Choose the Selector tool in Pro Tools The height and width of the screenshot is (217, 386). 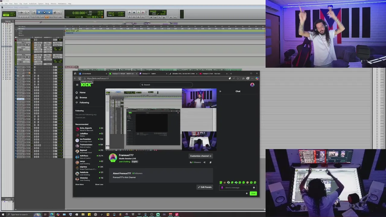44,12
